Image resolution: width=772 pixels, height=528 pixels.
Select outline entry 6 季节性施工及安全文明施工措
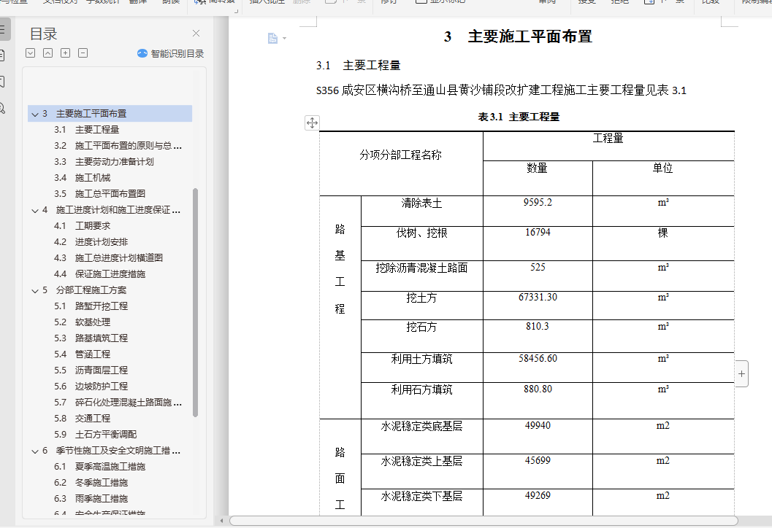[111, 450]
